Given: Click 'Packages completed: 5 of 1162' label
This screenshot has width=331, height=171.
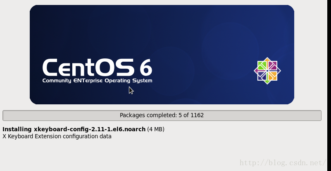Looking at the screenshot, I should [x=162, y=116].
